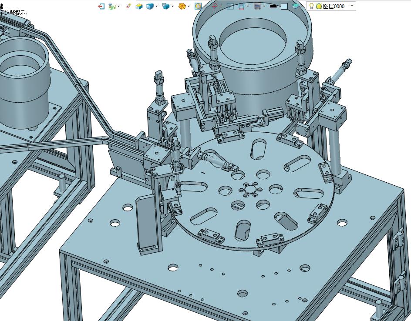Click the red crosshair origin icon
Image resolution: width=411 pixels, height=321 pixels.
pos(214,6)
